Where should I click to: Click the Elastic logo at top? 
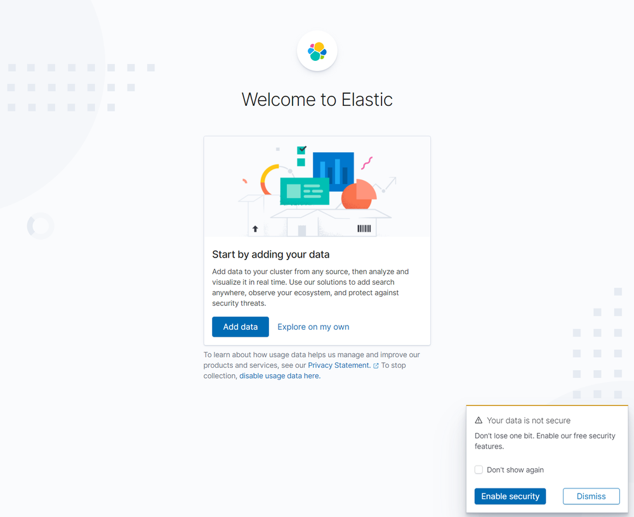pos(317,51)
